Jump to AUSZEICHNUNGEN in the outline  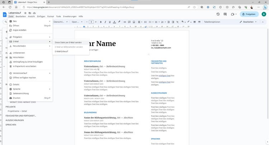15,120
